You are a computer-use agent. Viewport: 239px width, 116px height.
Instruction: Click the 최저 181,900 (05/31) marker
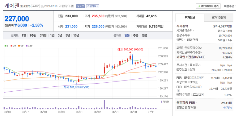76,87
